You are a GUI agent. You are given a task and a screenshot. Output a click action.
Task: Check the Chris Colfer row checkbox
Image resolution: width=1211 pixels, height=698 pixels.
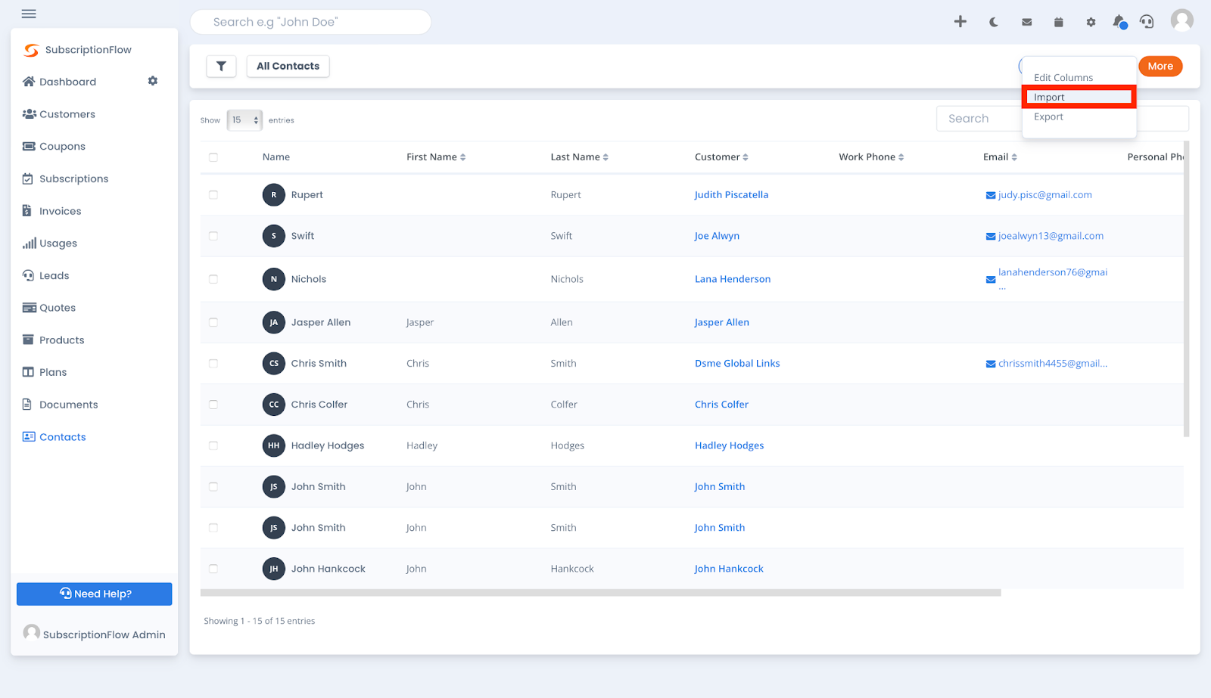[213, 405]
